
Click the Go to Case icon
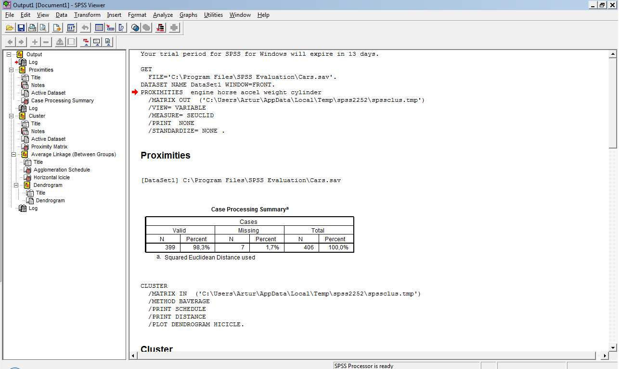point(110,28)
